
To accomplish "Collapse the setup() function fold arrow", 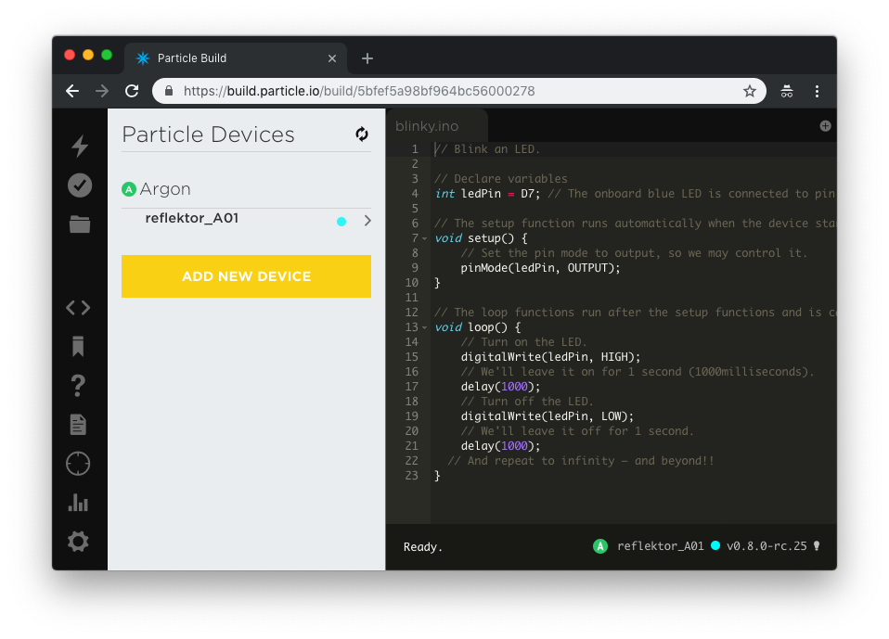I will coord(425,239).
